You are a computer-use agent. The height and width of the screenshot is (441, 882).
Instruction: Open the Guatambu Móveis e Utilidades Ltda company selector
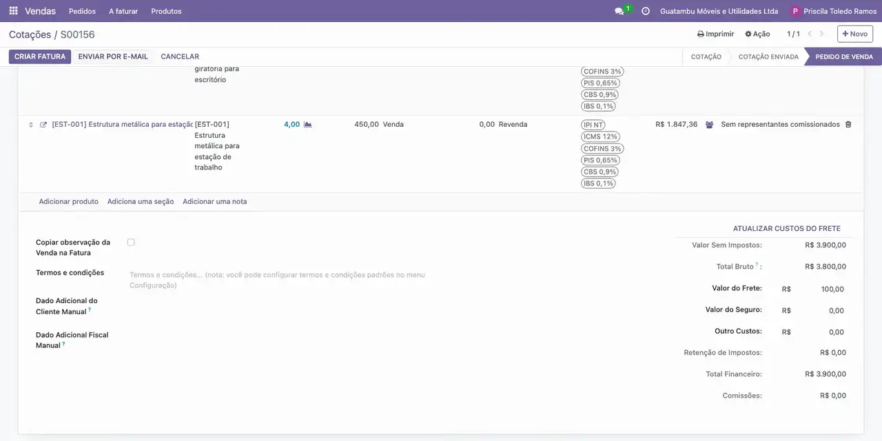[719, 11]
